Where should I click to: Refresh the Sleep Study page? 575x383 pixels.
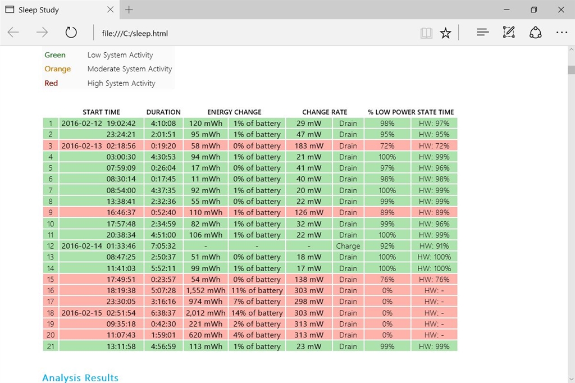pos(71,33)
